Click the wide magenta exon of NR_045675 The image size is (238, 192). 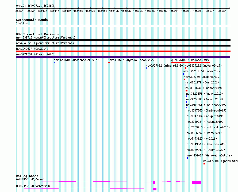point(197,182)
